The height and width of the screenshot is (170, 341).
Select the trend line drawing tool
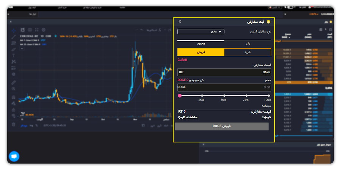pyautogui.click(x=14, y=37)
